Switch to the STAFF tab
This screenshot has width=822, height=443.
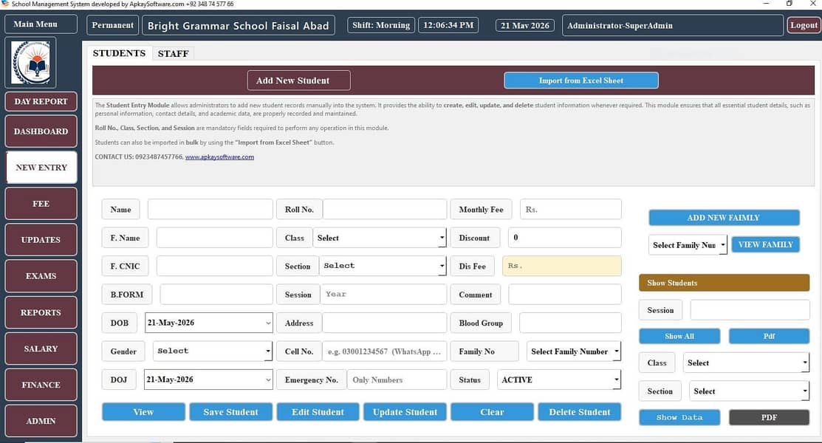click(x=173, y=53)
